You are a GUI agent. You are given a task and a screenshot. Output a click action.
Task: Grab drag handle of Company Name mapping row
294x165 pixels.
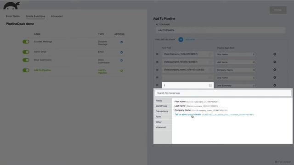click(157, 70)
